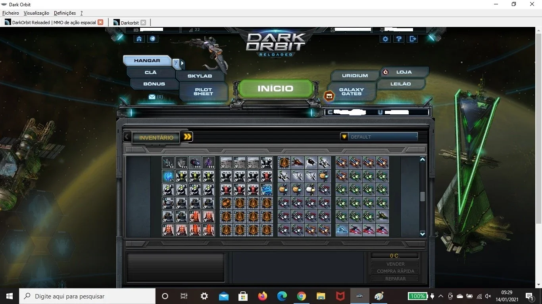The height and width of the screenshot is (304, 542).
Task: Open the HANGAR section
Action: 147,61
